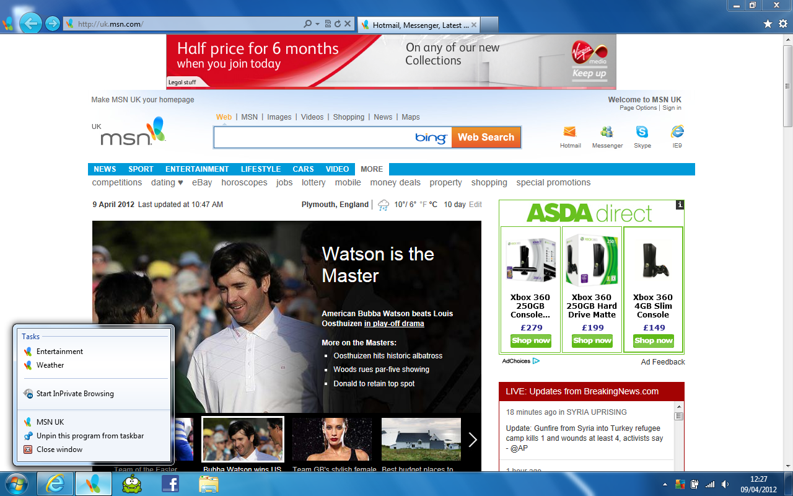Select the Best budget places thumbnail
This screenshot has width=793, height=496.
(x=421, y=439)
